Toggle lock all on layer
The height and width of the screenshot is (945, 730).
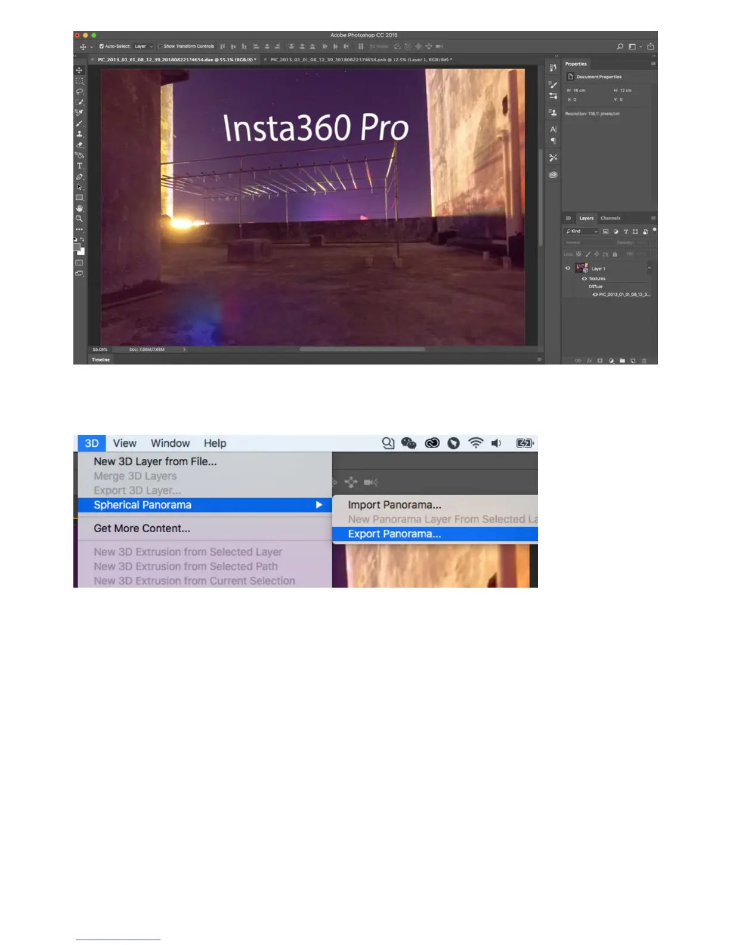click(x=615, y=254)
